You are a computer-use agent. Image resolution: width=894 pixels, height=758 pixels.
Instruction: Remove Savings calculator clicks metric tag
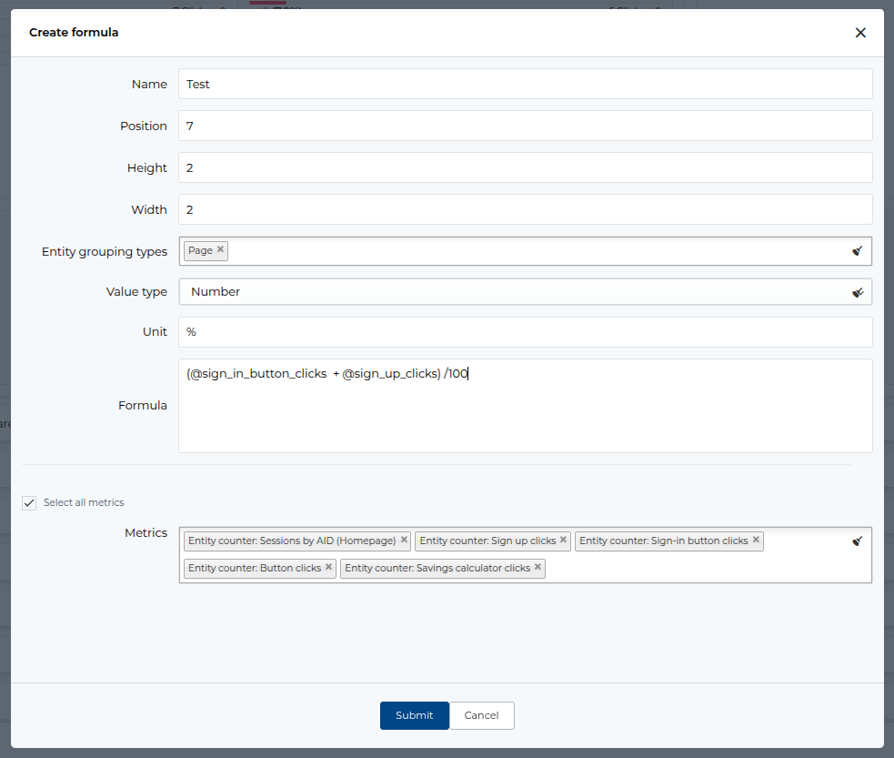[537, 567]
